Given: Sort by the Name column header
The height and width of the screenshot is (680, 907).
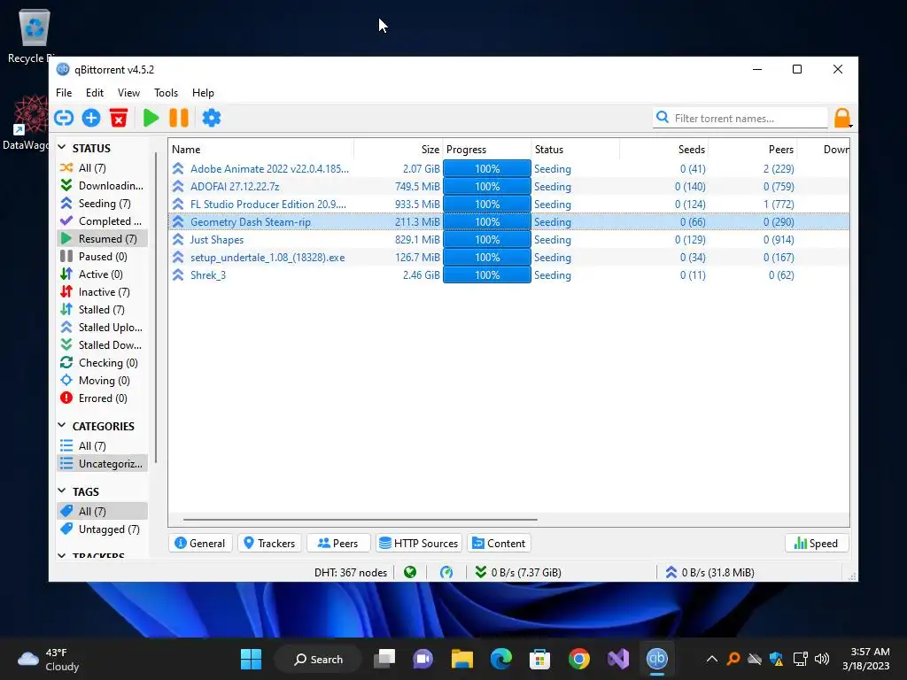Looking at the screenshot, I should point(261,149).
